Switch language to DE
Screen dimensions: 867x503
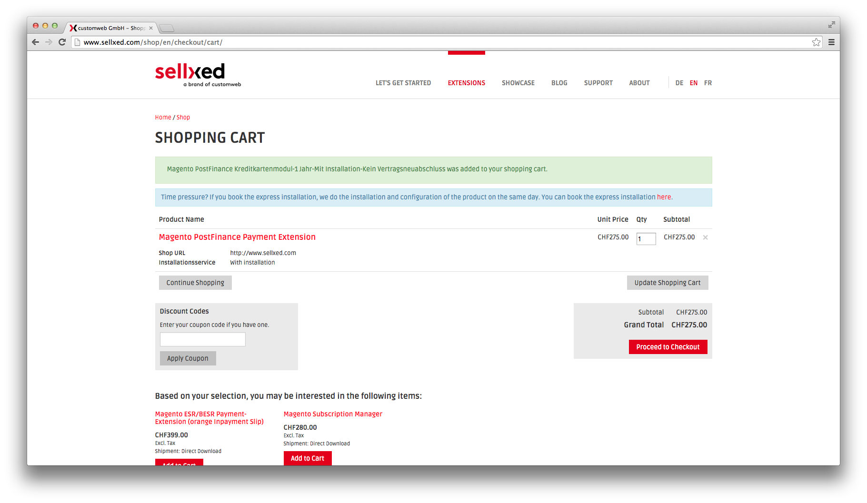tap(679, 83)
